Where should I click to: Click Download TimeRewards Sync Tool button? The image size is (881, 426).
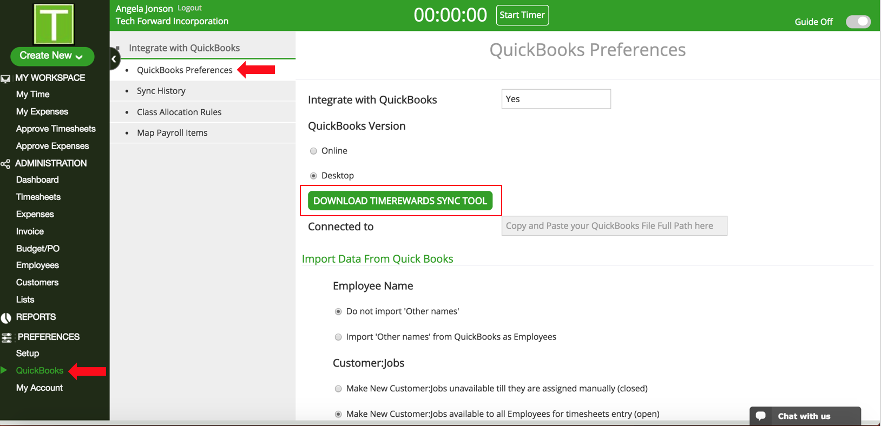click(400, 201)
